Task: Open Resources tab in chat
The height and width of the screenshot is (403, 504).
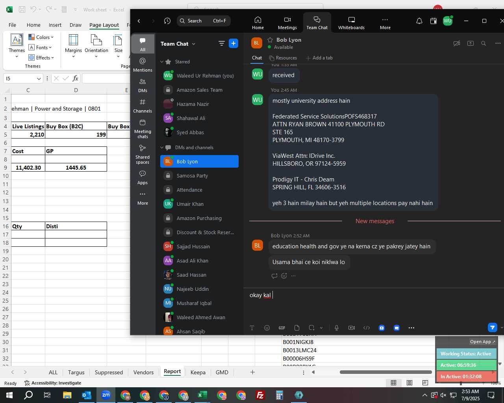Action: (x=283, y=58)
